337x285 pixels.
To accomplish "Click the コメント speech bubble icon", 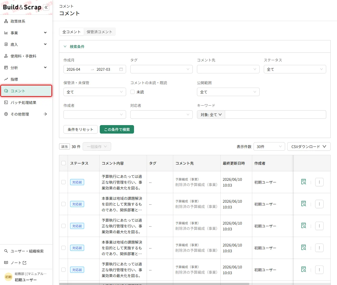I will point(6,91).
